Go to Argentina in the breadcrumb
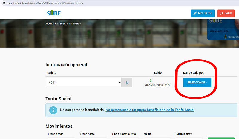This screenshot has height=139, width=239. [x=50, y=23]
